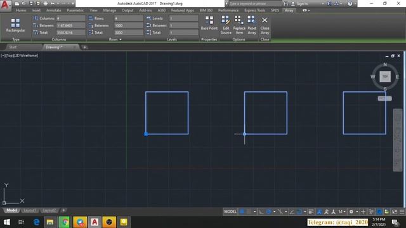
Task: Toggle the drawing grid display in status bar
Action: coord(241,212)
